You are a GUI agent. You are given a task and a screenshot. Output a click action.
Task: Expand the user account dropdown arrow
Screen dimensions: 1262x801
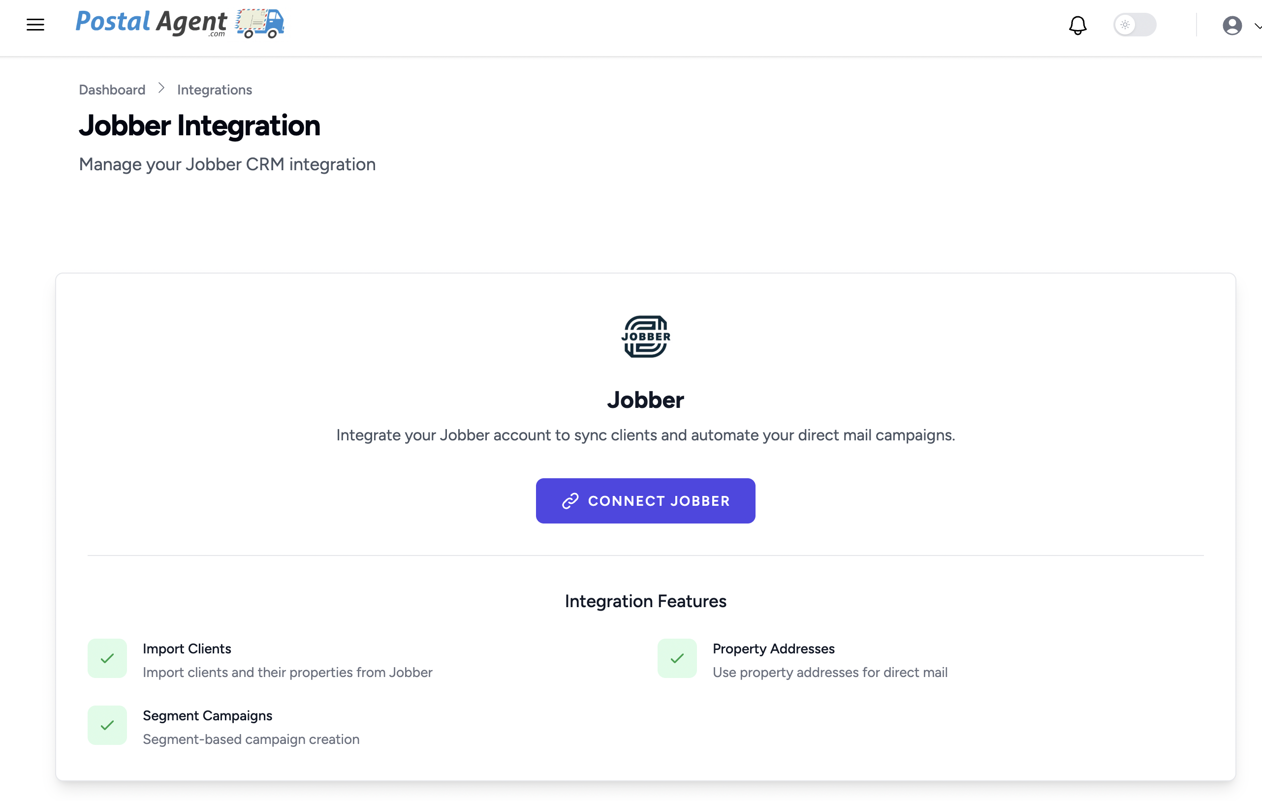[x=1257, y=26]
